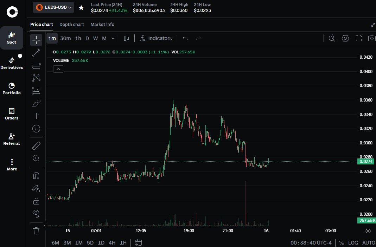The width and height of the screenshot is (376, 247).
Task: Open the timezone menu at 00:38:40 UTC-4
Action: coord(311,243)
